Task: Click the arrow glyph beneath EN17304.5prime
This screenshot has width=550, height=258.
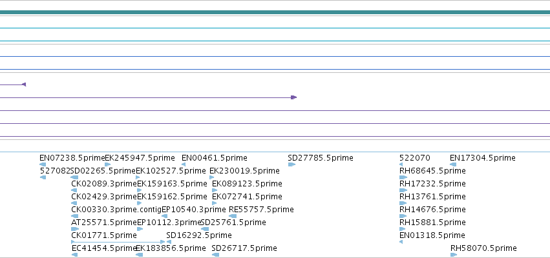Action: (453, 164)
